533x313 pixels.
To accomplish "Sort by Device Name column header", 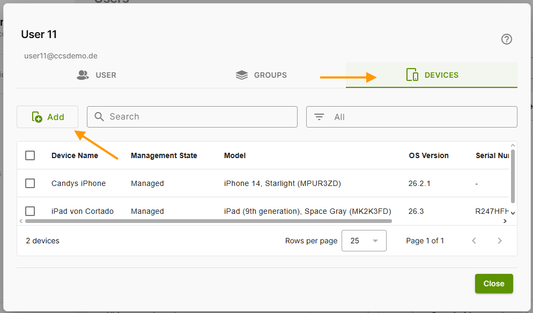I will pos(75,155).
